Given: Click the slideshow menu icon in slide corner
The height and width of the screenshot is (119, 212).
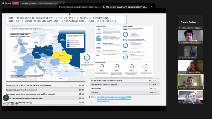Looking at the screenshot, I should [x=12, y=104].
